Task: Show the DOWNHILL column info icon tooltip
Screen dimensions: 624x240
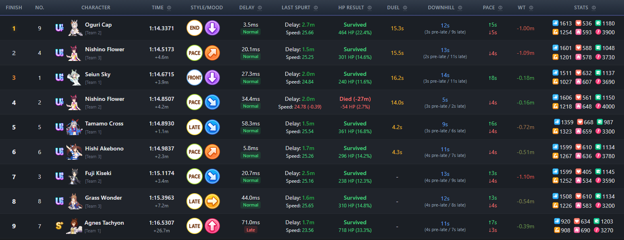Action: (x=460, y=8)
